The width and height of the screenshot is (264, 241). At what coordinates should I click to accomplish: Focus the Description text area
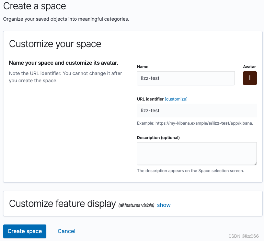197,153
